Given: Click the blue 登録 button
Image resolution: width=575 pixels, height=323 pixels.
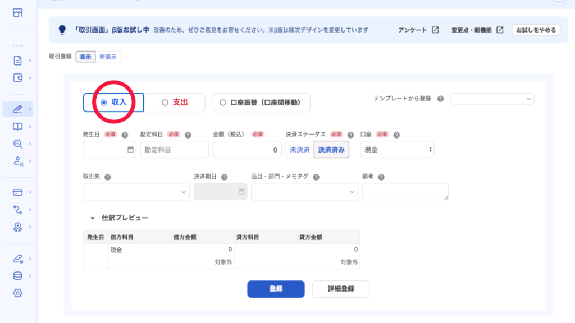Looking at the screenshot, I should (276, 289).
